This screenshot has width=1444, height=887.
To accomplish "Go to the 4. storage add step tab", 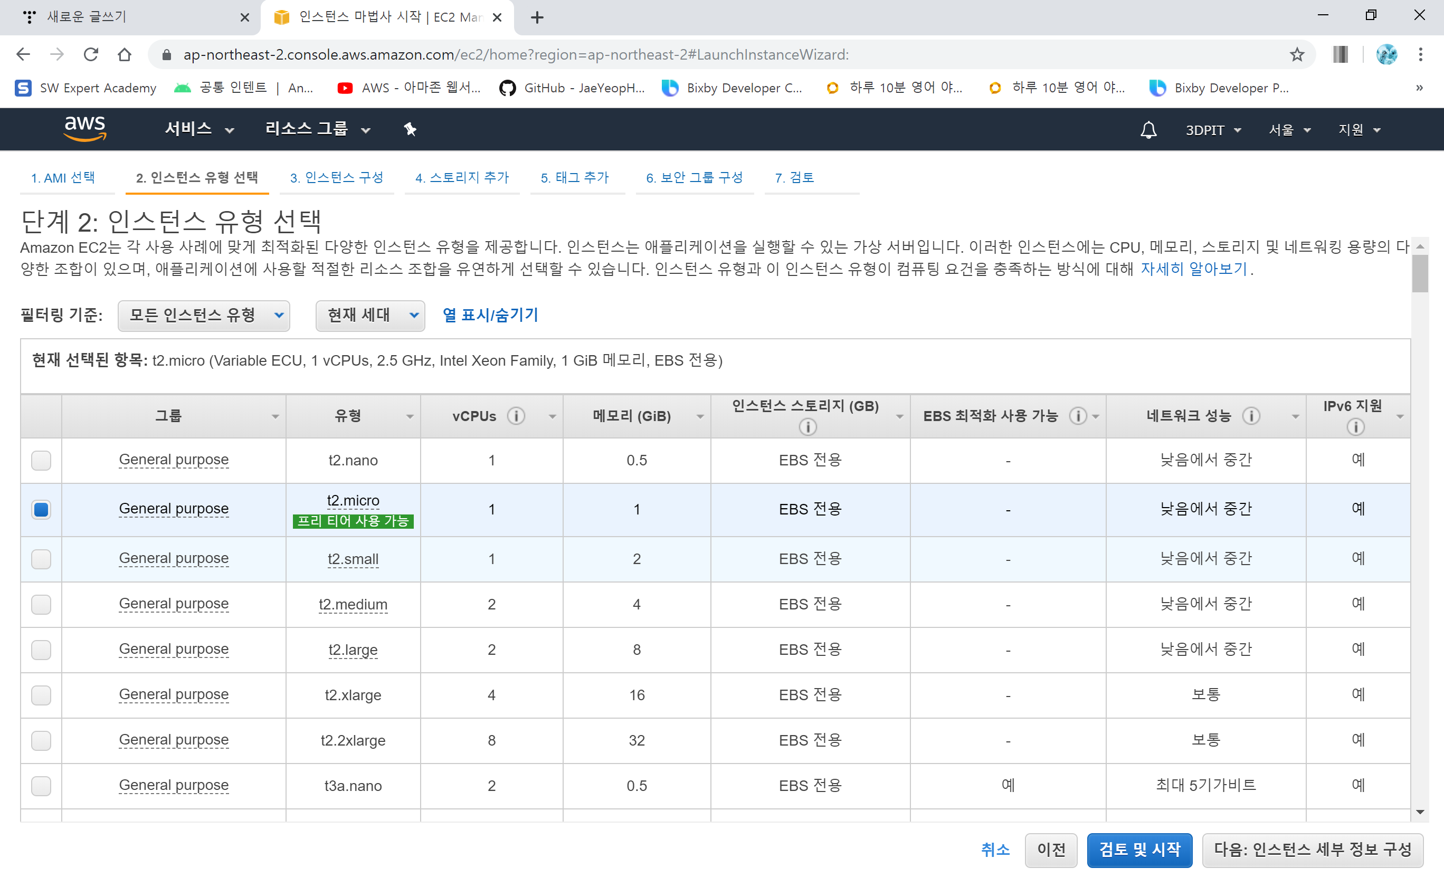I will coord(462,178).
